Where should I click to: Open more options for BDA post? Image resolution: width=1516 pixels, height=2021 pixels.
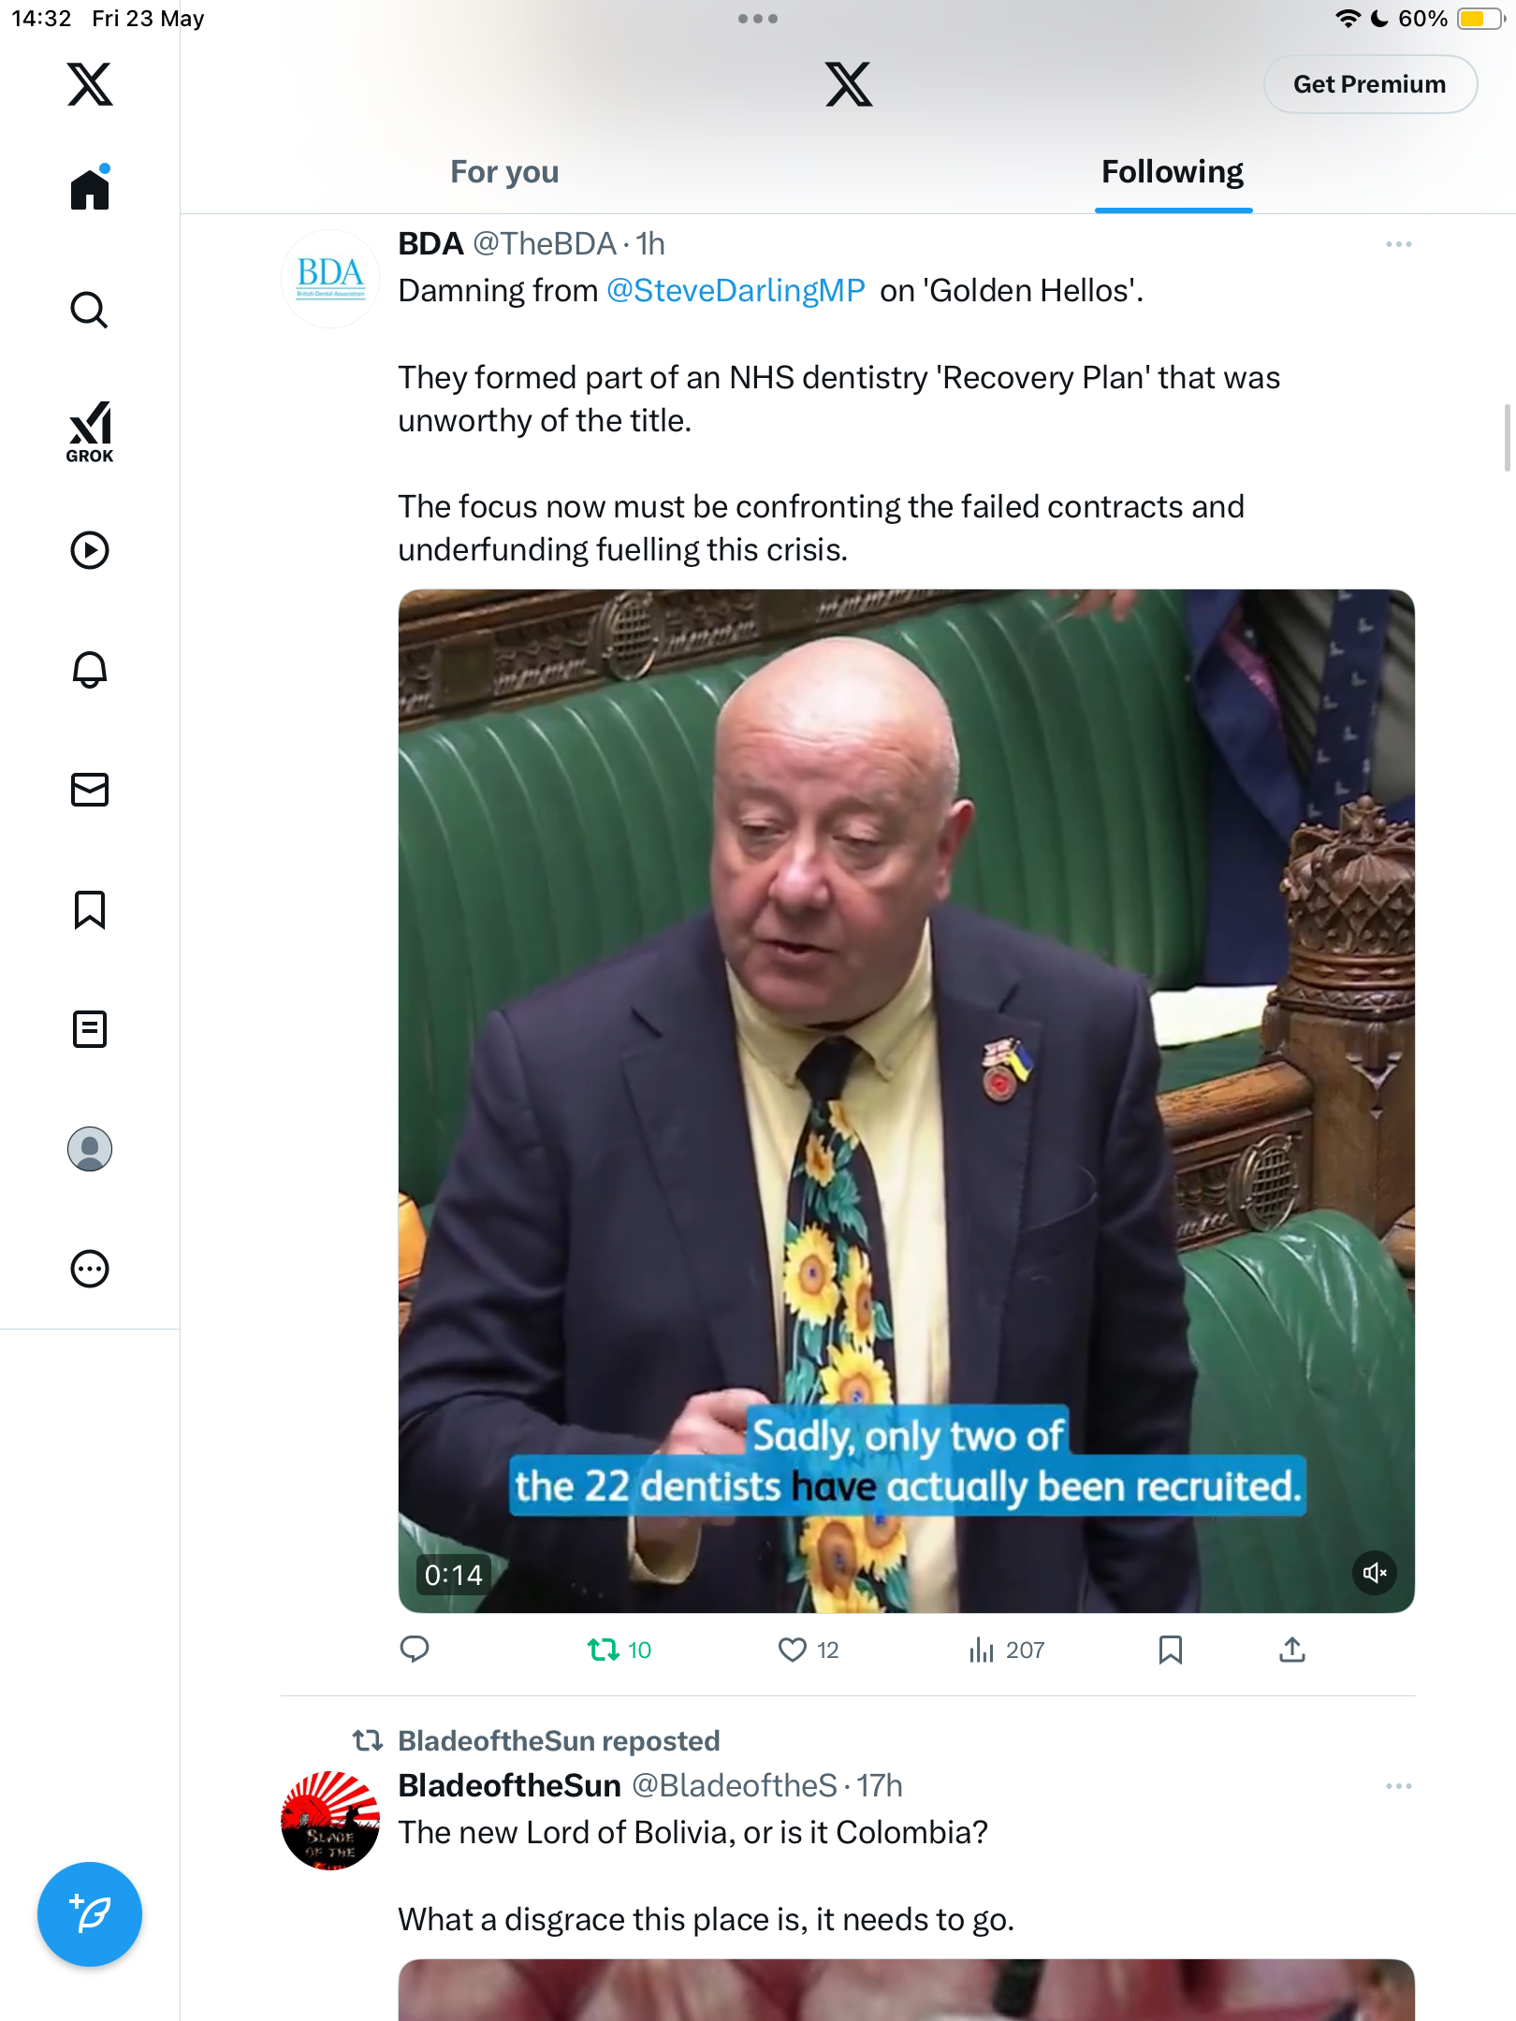point(1399,244)
